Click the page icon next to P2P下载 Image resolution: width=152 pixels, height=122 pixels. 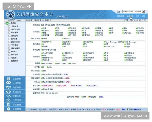coord(9,39)
